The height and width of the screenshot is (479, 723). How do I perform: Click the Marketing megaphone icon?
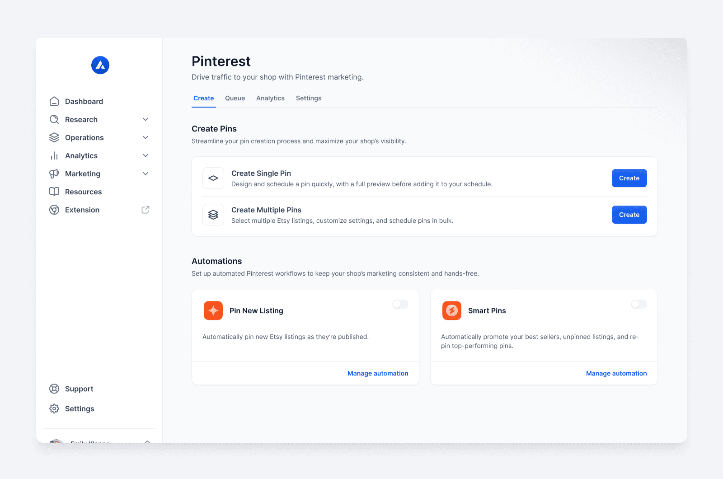(x=54, y=174)
